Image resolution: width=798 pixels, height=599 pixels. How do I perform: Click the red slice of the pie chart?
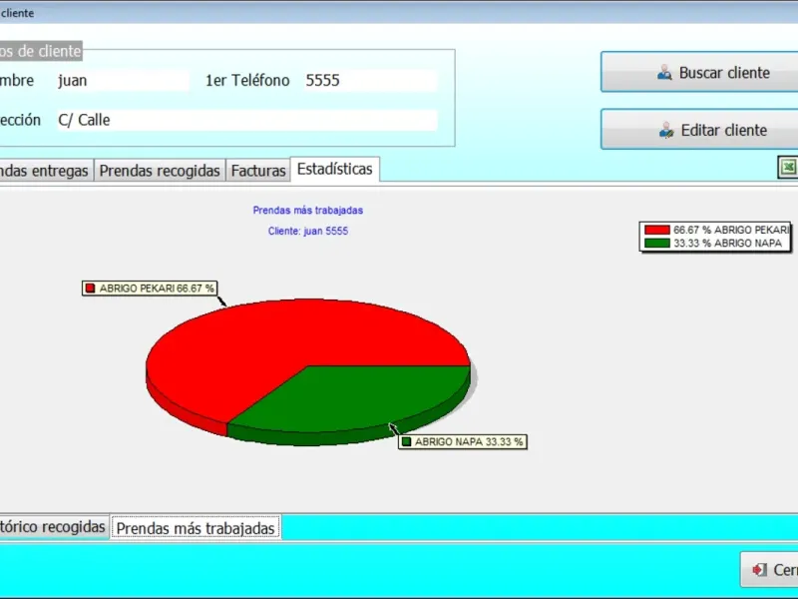(285, 341)
